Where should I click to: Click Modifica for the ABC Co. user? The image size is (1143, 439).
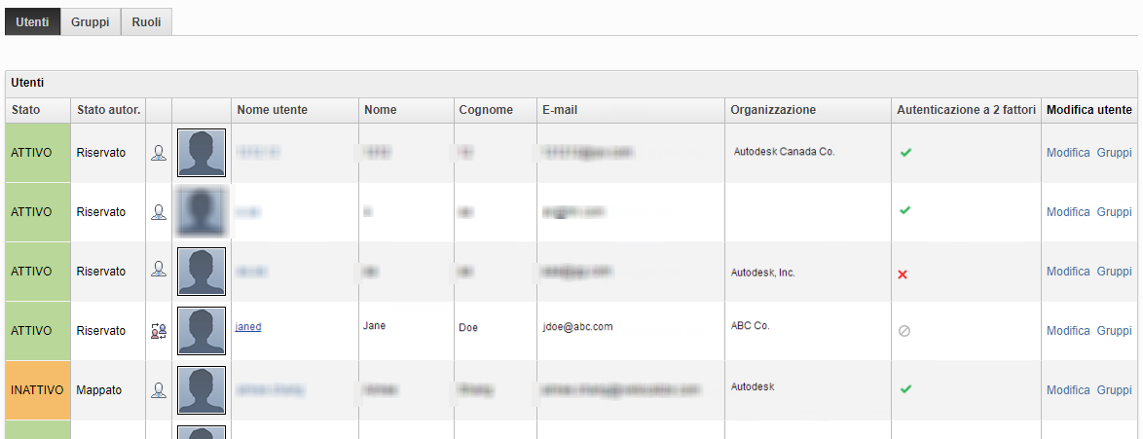pos(1067,331)
